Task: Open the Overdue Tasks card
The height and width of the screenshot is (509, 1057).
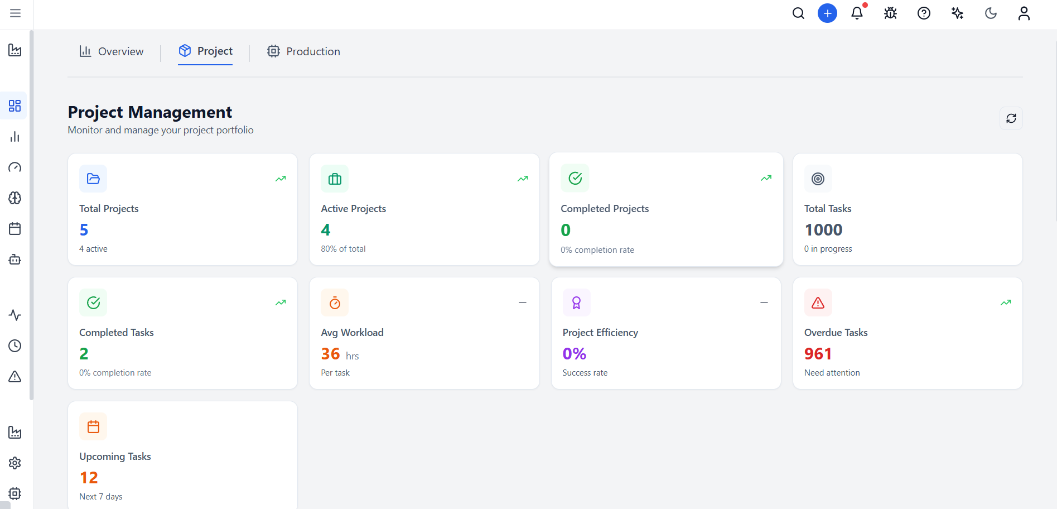Action: (x=907, y=333)
